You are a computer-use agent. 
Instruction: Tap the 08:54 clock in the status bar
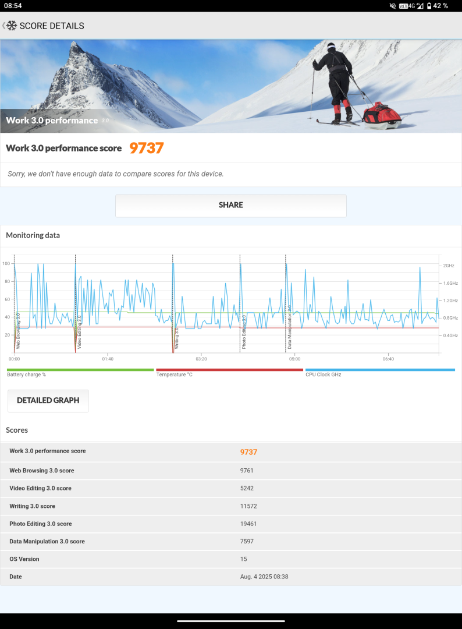(13, 6)
